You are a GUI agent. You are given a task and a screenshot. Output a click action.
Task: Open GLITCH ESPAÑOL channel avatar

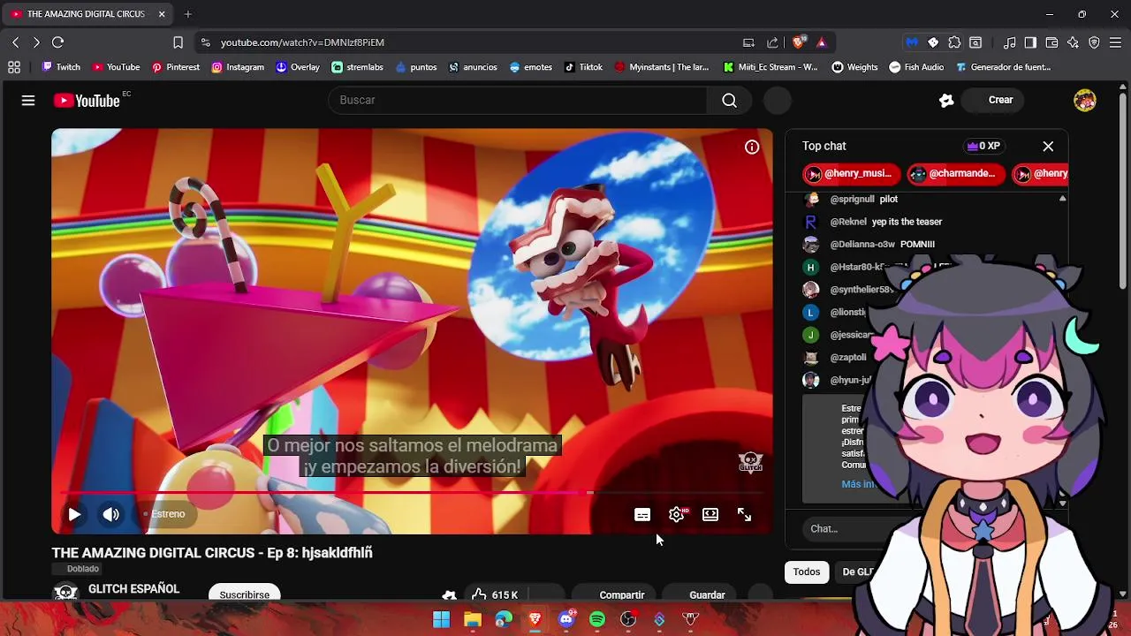pos(66,593)
